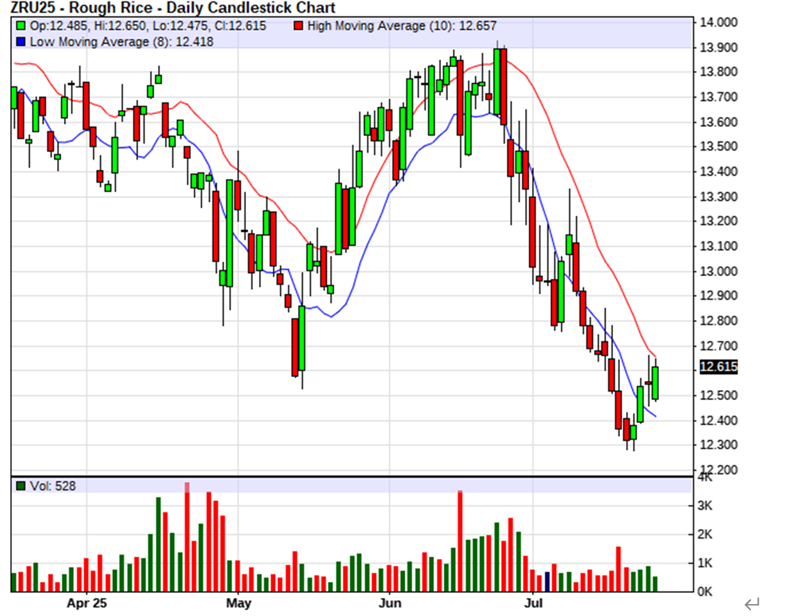The width and height of the screenshot is (785, 616).
Task: Click the dark green Vol legend square
Action: (21, 486)
